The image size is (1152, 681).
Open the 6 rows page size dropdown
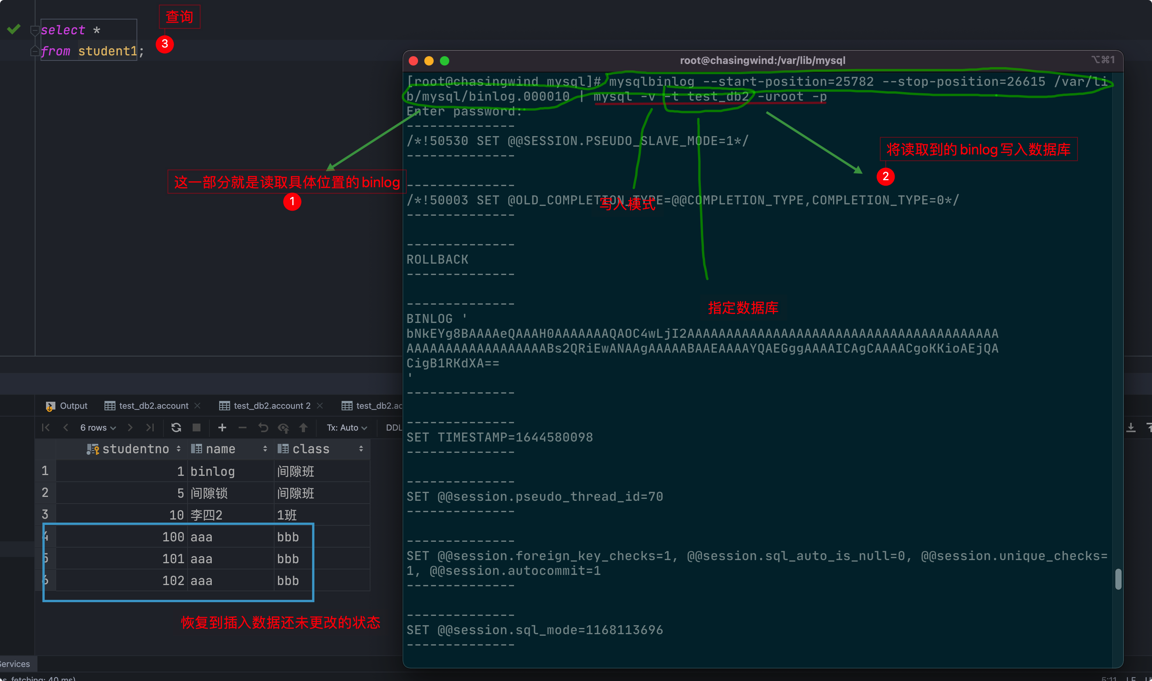point(98,428)
